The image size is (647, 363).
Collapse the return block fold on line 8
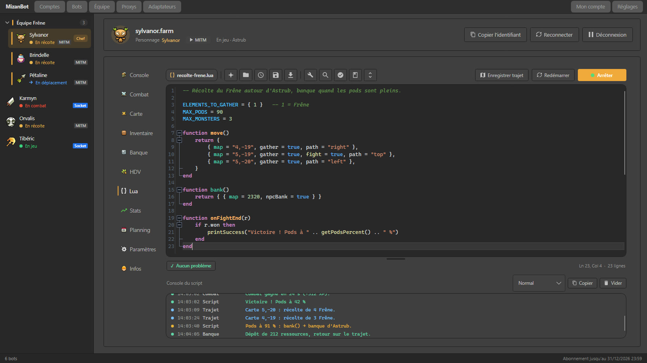coord(179,140)
